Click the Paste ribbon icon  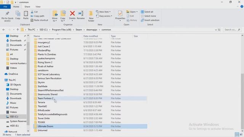tap(26, 14)
